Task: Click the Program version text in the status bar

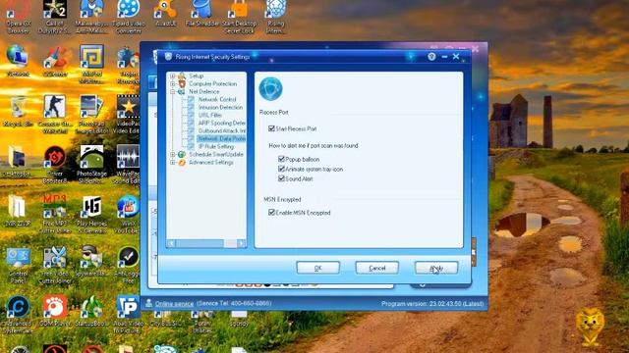Action: click(432, 304)
